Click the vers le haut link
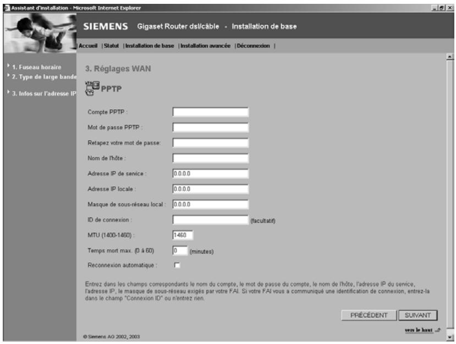Image resolution: width=456 pixels, height=344 pixels. click(419, 330)
